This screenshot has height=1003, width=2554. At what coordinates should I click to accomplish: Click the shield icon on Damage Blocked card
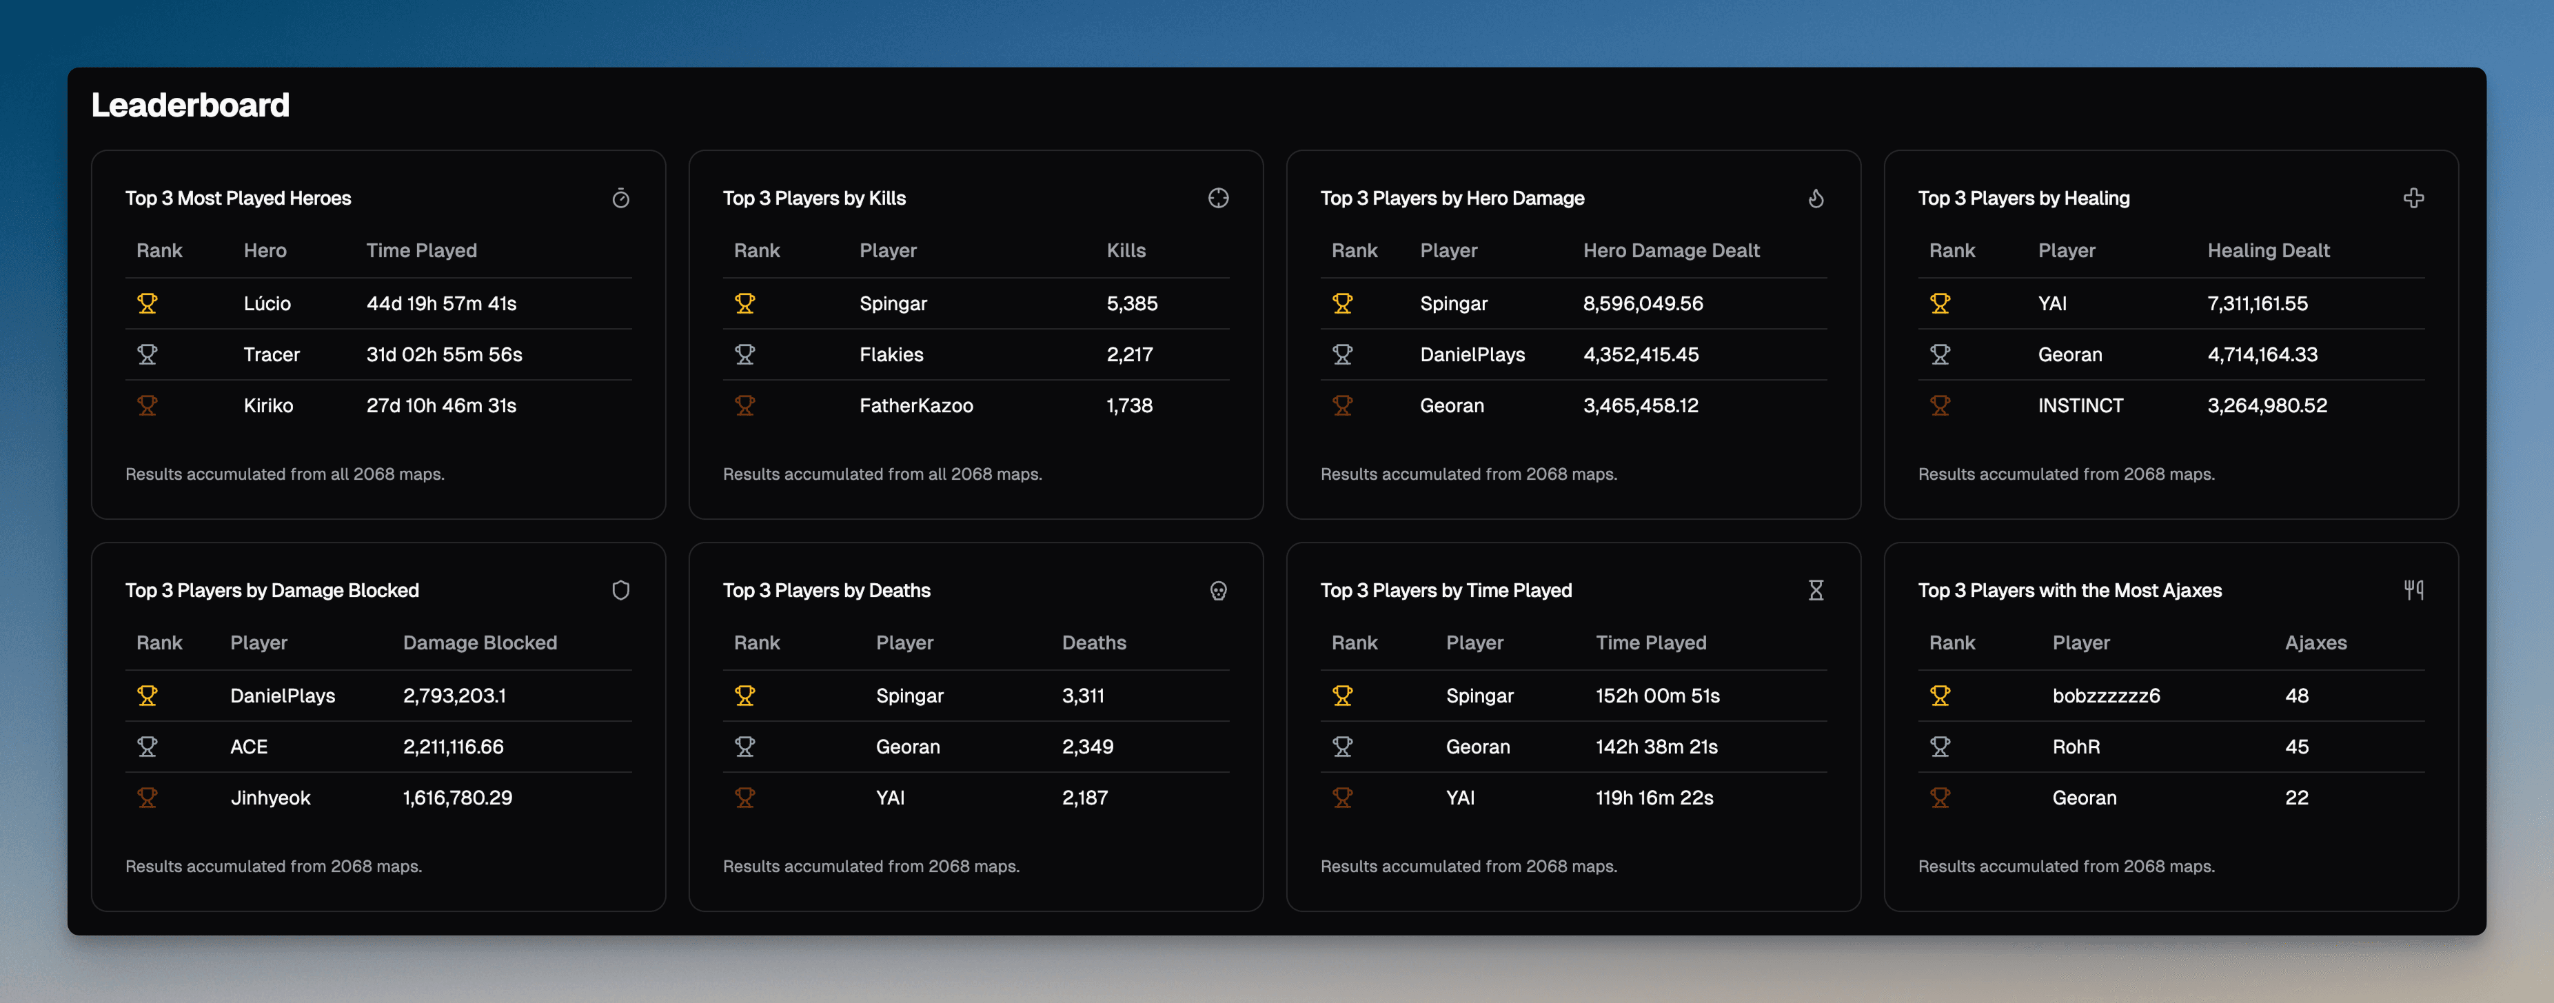coord(620,591)
